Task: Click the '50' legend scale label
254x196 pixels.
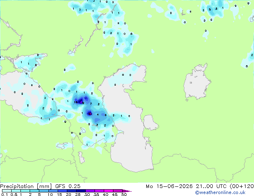Action: click(x=124, y=194)
